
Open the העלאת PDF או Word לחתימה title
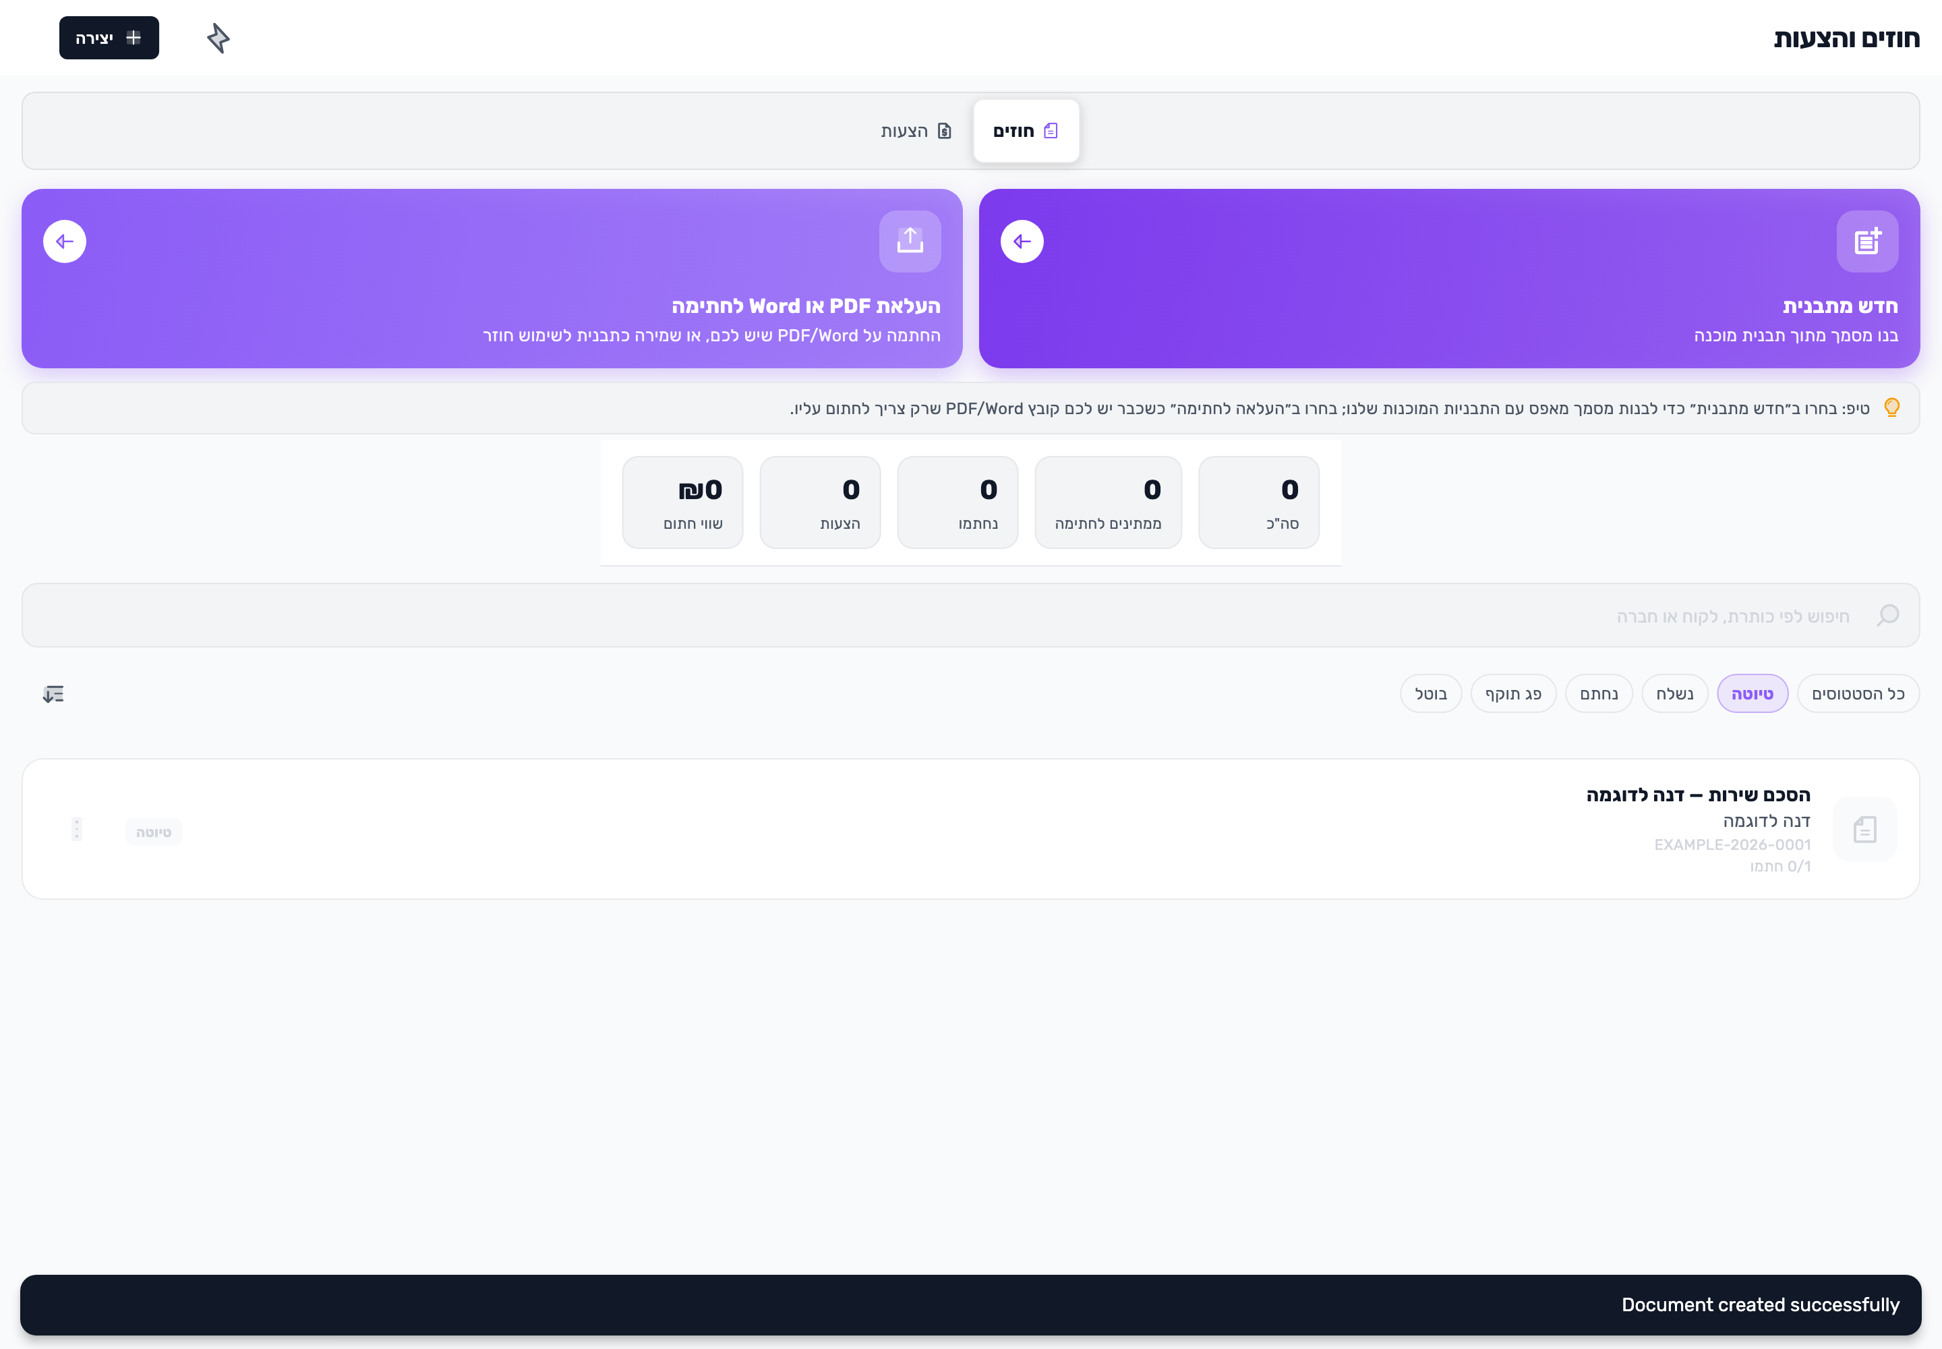[x=805, y=306]
